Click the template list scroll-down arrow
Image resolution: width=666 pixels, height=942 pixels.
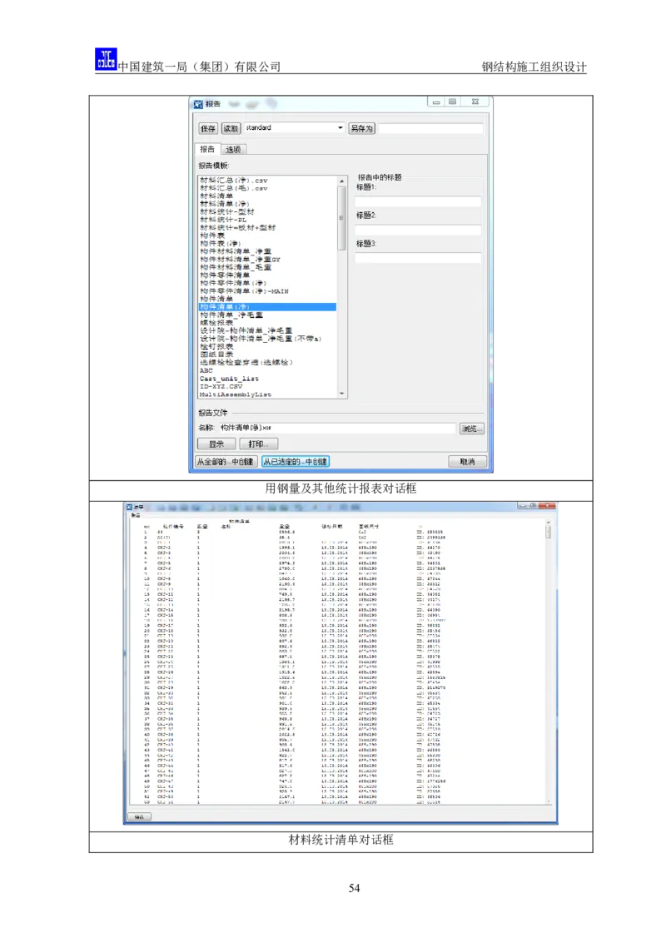tap(341, 392)
